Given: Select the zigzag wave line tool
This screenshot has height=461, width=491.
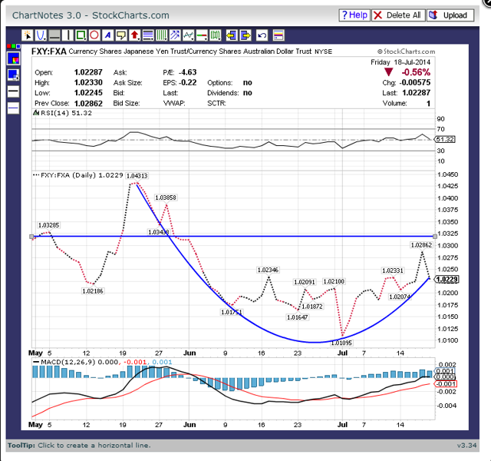Looking at the screenshot, I should [x=189, y=35].
